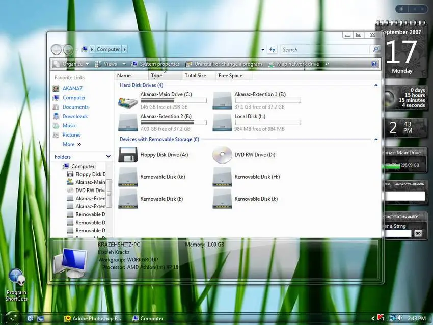Click the Computer taskbar button
Image resolution: width=433 pixels, height=325 pixels.
(x=148, y=319)
